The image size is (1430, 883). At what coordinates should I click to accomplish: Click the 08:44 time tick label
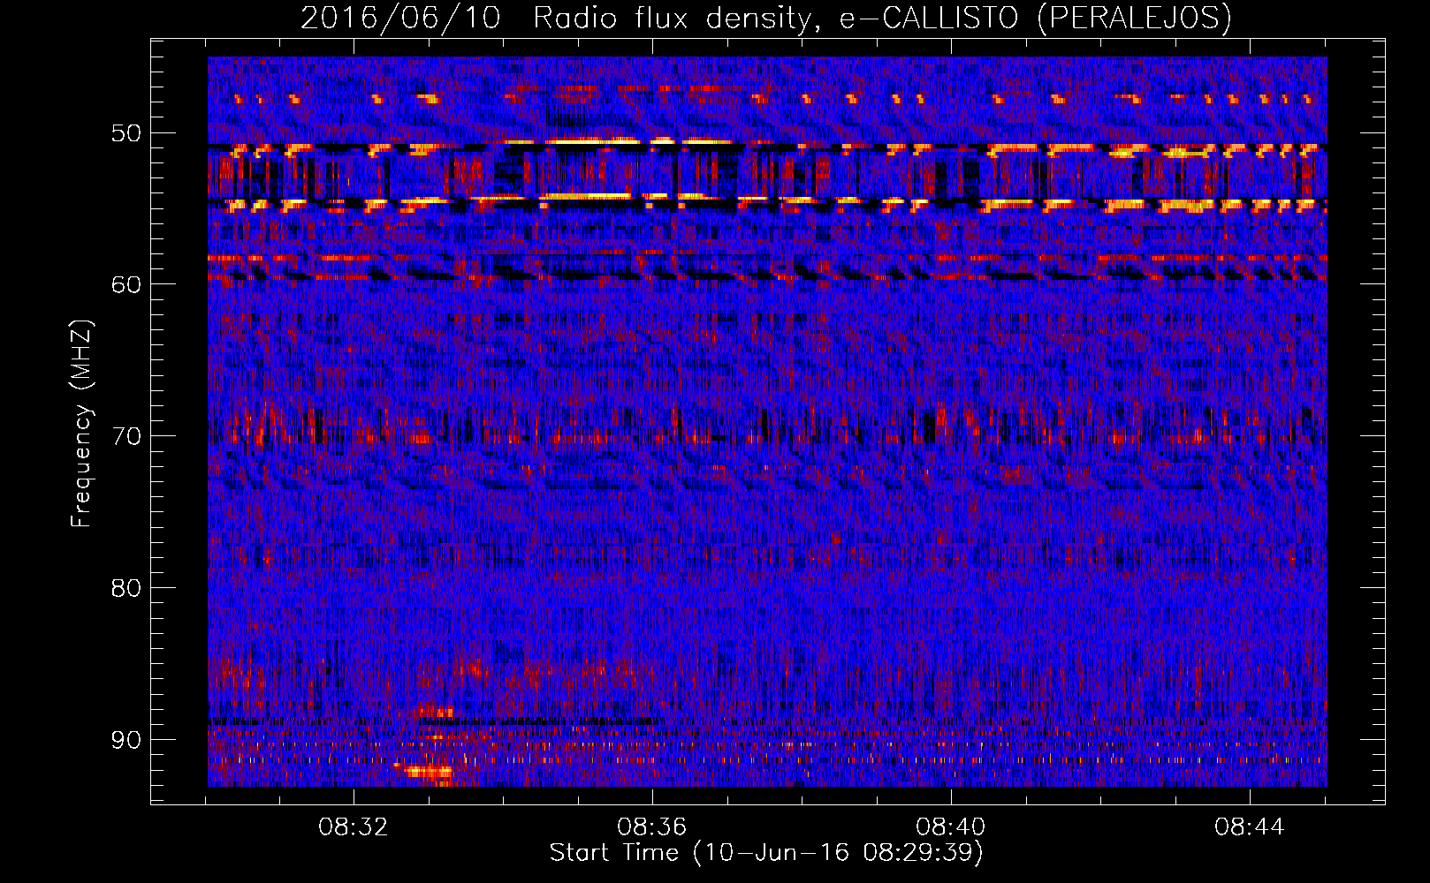[x=1250, y=827]
